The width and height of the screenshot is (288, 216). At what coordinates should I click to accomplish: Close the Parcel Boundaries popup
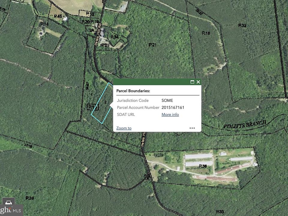[x=198, y=82]
